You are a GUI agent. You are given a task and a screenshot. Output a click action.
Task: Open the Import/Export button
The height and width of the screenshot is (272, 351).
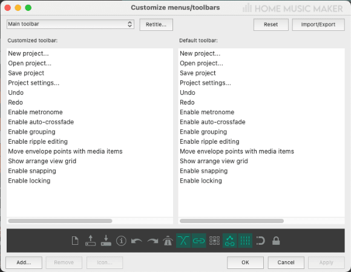[x=318, y=24]
